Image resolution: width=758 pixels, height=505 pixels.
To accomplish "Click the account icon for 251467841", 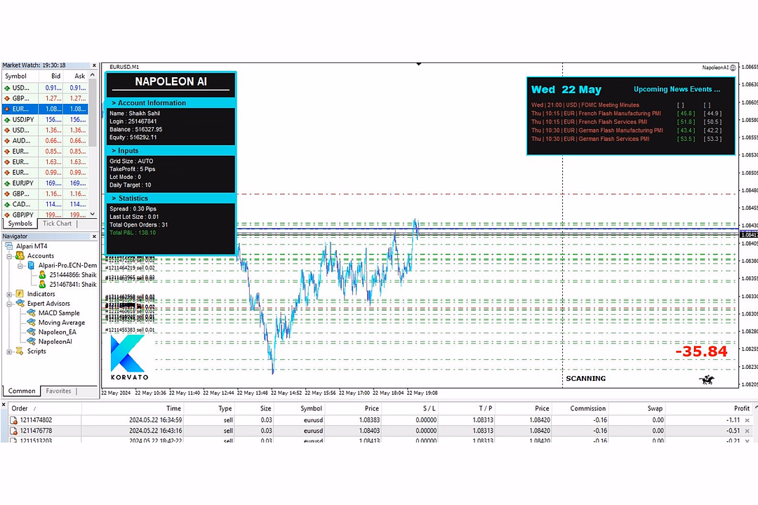I will (x=42, y=284).
